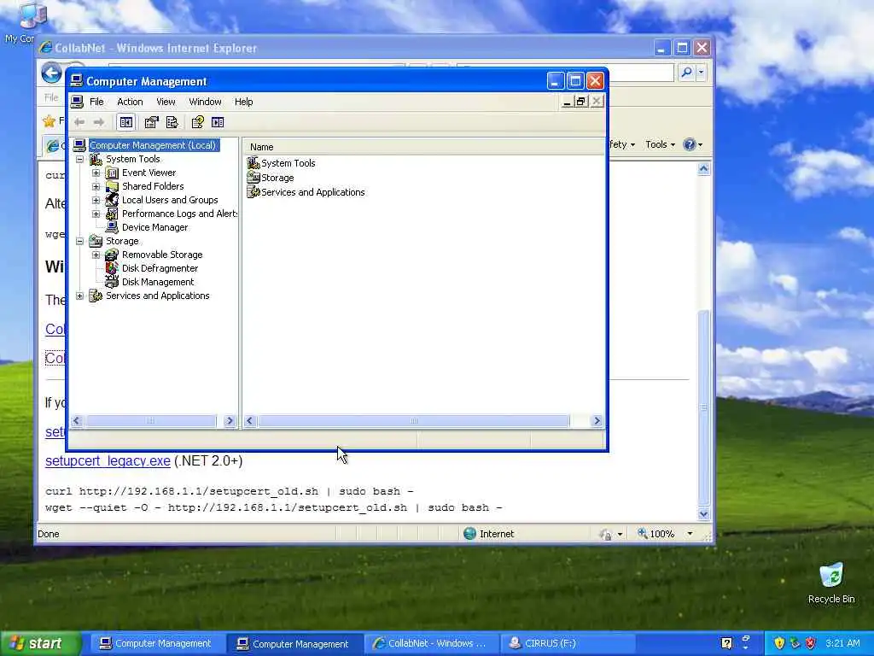Expand the Local Users and Groups node

(96, 200)
